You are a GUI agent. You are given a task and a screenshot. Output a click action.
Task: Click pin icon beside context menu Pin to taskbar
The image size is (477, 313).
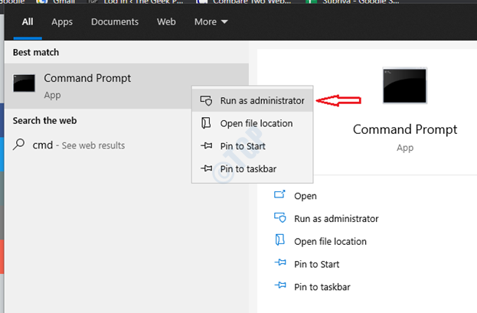pyautogui.click(x=206, y=168)
